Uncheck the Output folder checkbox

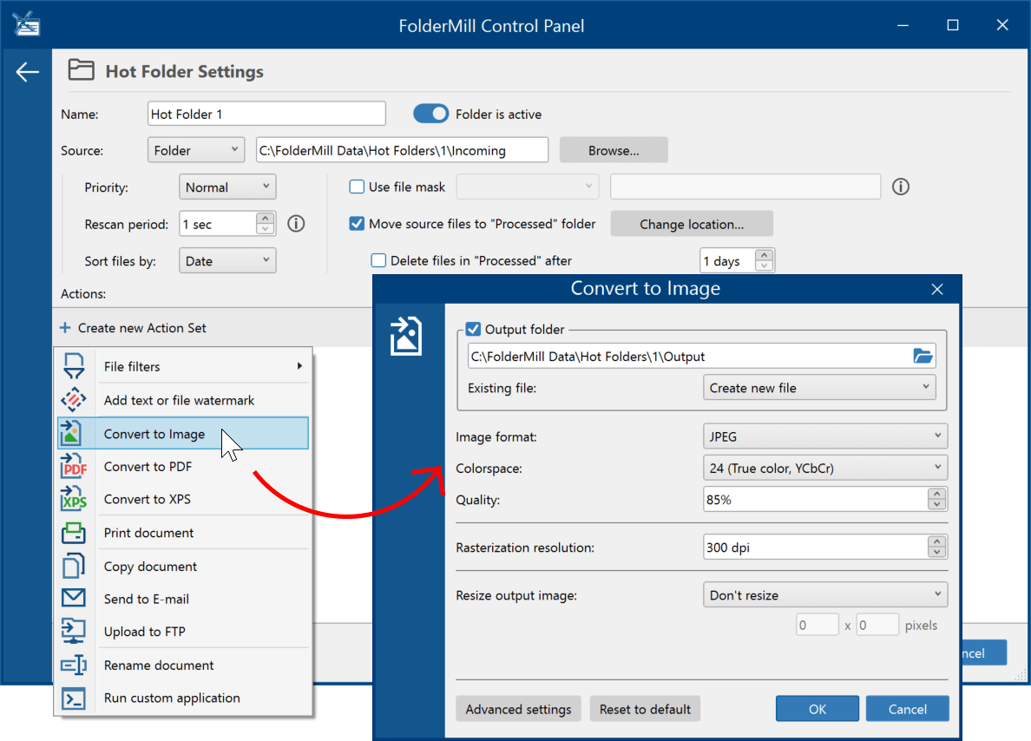click(473, 329)
